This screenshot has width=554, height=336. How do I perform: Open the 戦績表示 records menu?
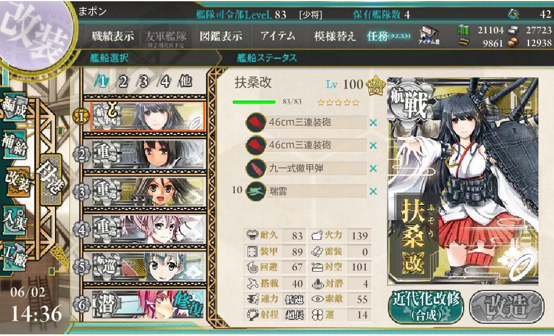coord(113,36)
